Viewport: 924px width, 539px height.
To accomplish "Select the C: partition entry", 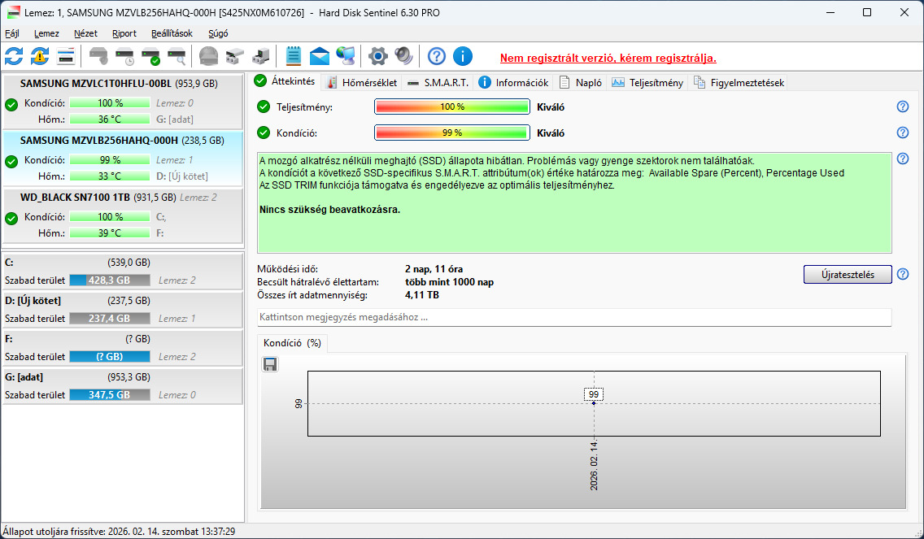I will click(x=123, y=272).
